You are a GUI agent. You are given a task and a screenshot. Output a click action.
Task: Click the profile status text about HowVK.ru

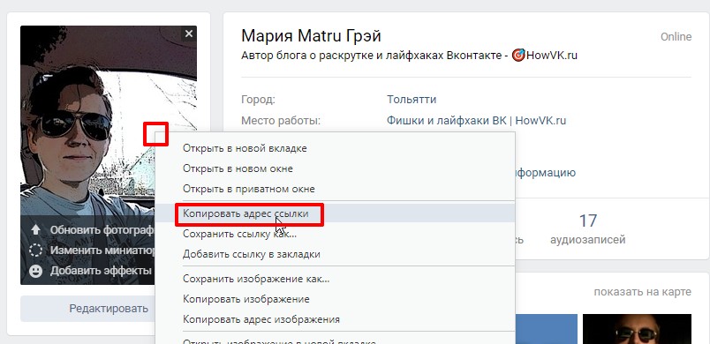pyautogui.click(x=410, y=56)
